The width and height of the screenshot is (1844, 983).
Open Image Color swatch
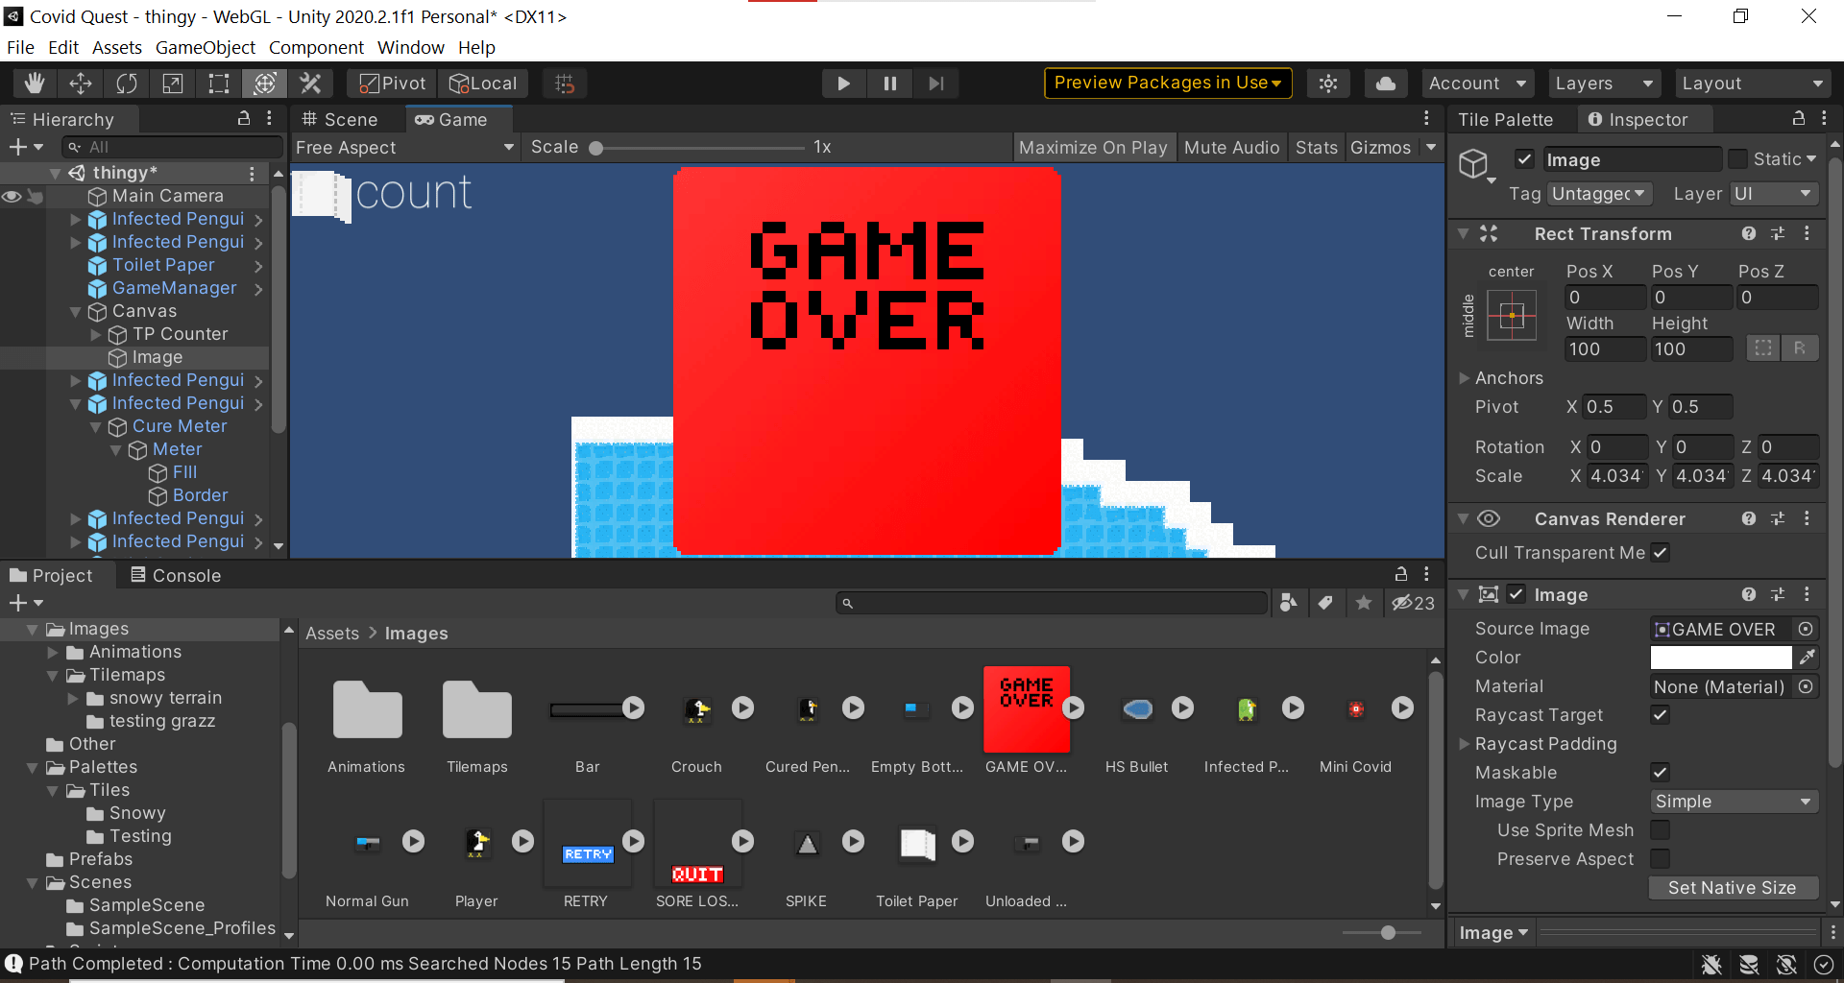(x=1721, y=658)
